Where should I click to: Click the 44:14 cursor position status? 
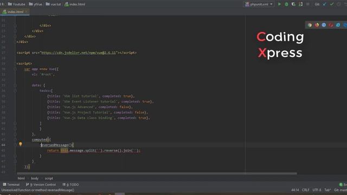tap(295, 190)
